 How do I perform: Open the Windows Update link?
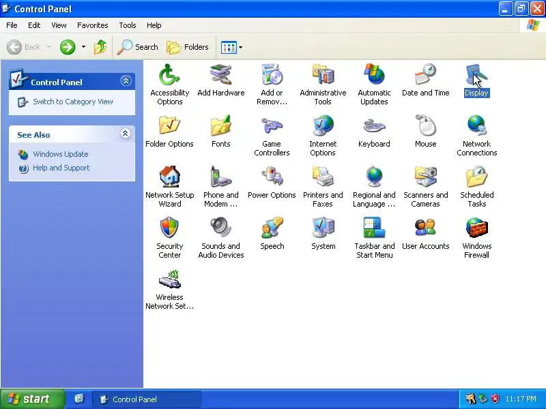(x=61, y=154)
